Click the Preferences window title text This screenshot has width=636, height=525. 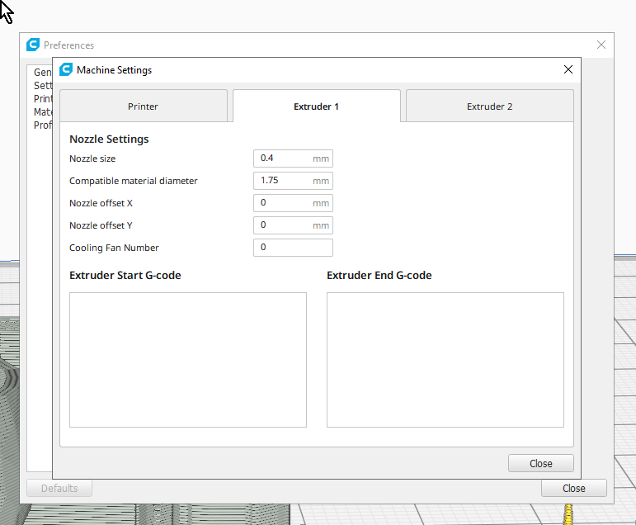click(69, 45)
